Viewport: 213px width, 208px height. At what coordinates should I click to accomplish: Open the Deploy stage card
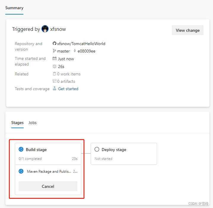pyautogui.click(x=124, y=154)
